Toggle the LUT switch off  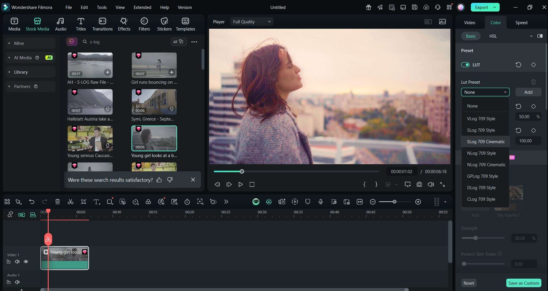(465, 65)
